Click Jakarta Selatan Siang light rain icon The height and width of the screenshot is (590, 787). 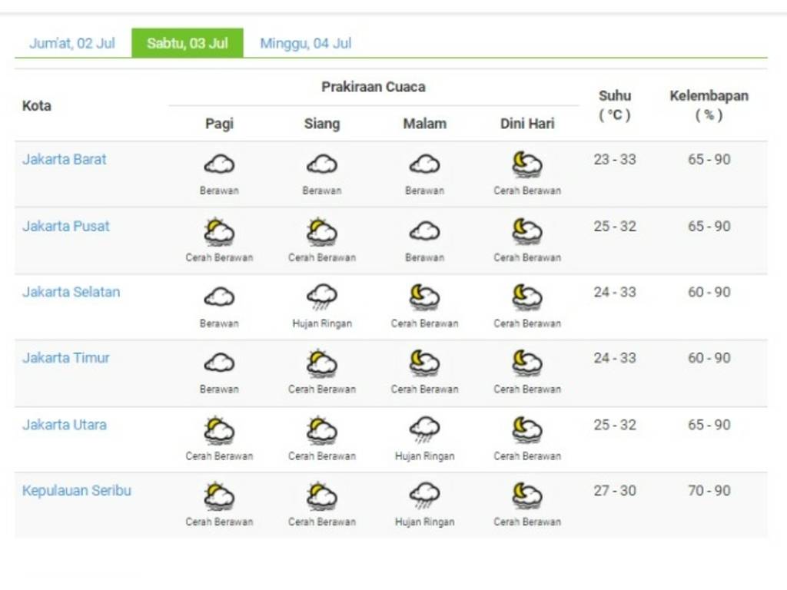[322, 297]
